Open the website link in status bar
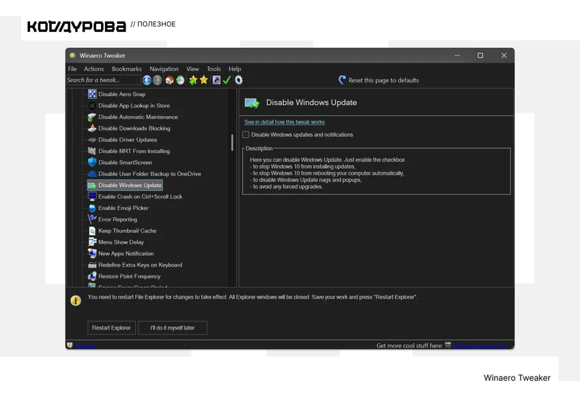580x397 pixels. click(480, 346)
